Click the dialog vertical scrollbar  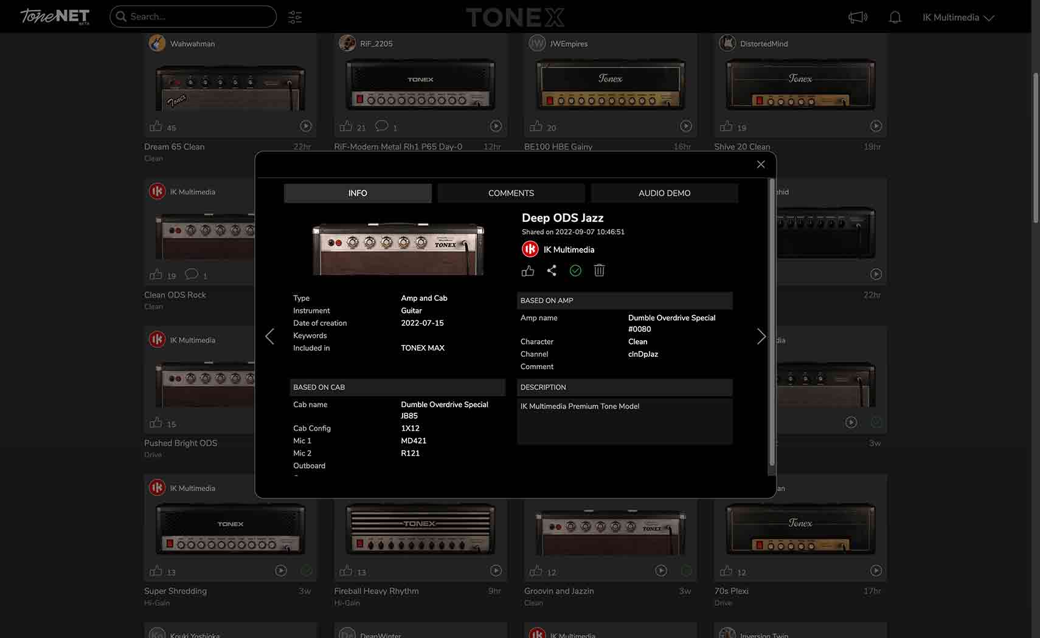[x=772, y=322]
